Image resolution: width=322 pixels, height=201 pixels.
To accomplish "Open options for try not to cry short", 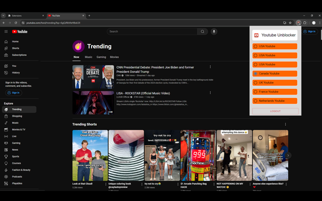I will point(178,184).
